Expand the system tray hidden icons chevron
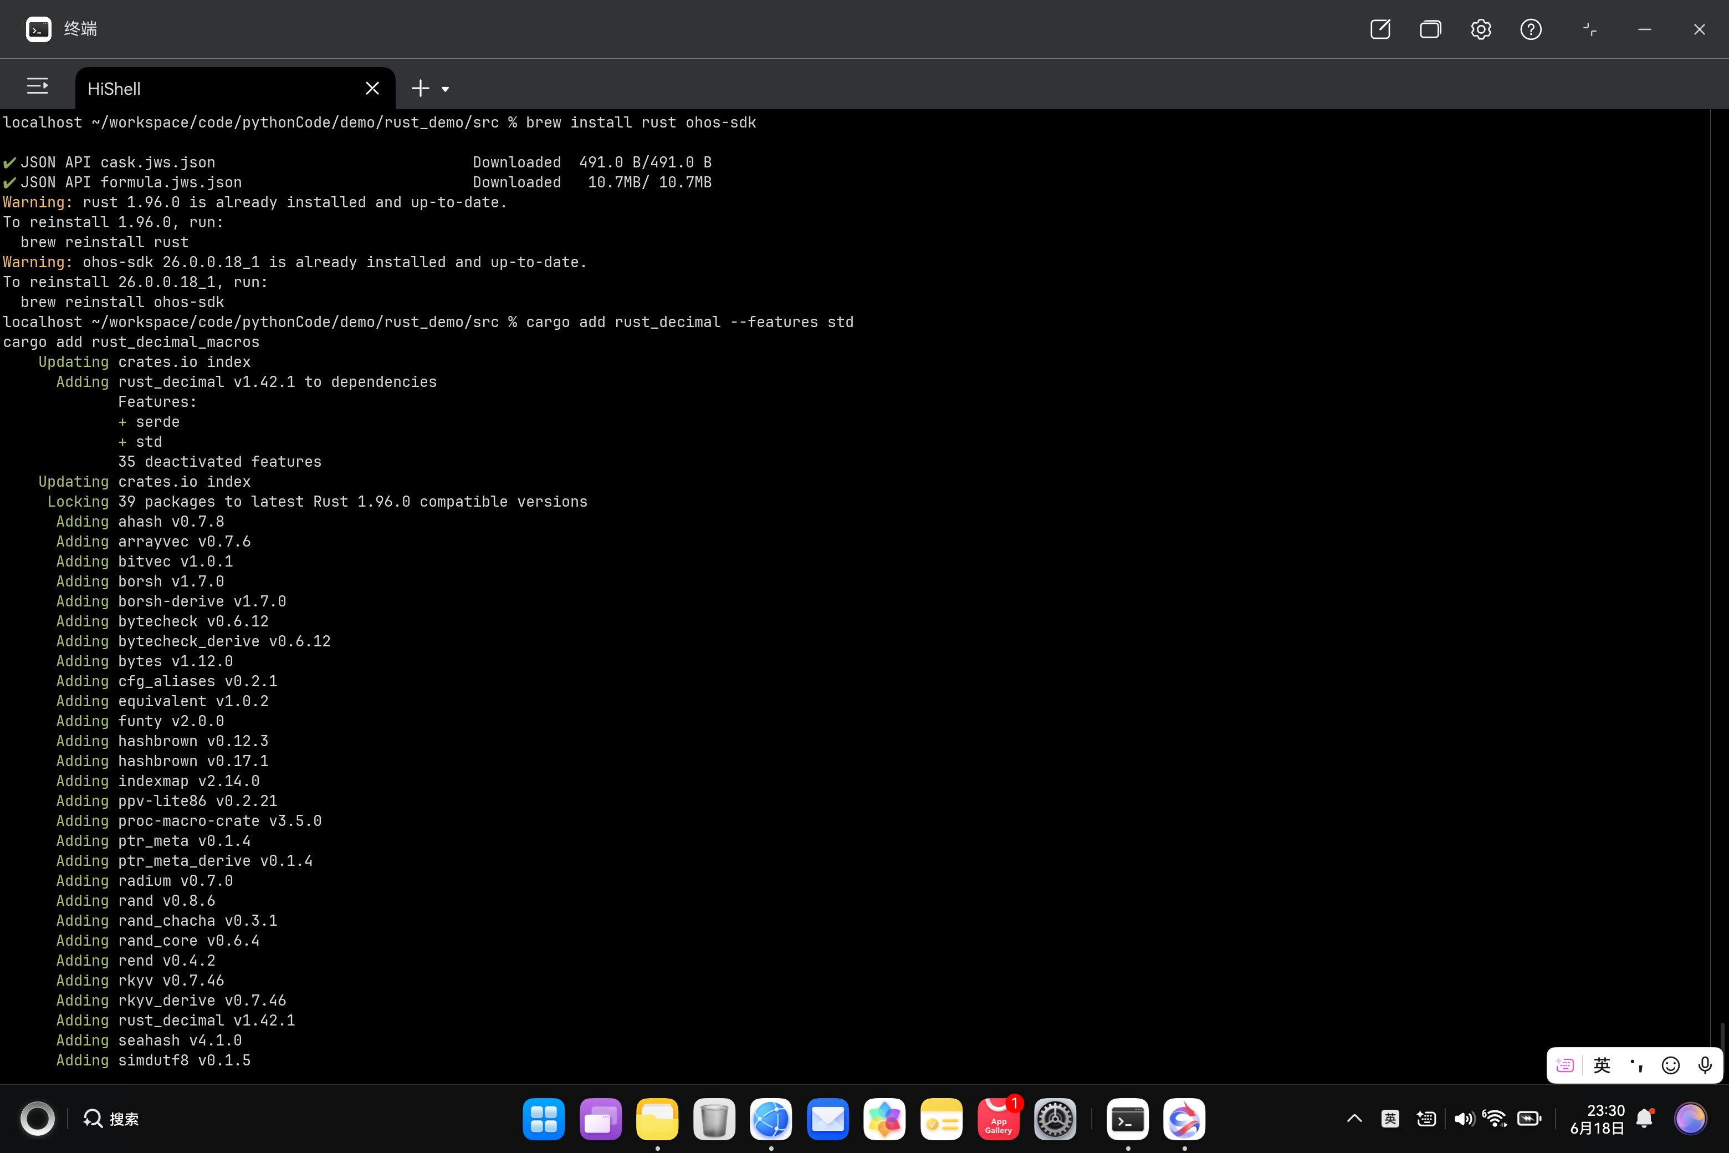The width and height of the screenshot is (1729, 1153). 1354,1119
